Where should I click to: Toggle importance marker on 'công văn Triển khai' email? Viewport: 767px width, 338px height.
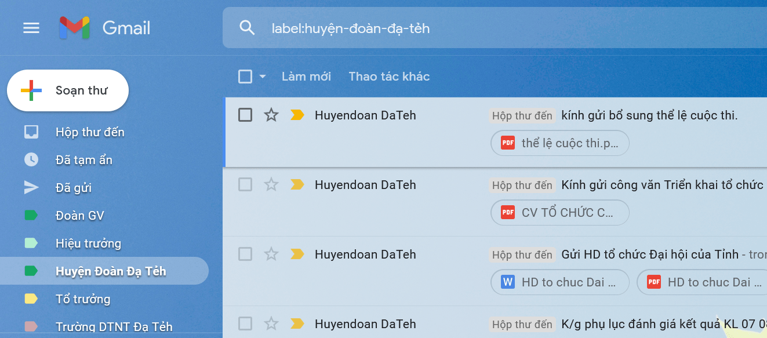tap(297, 184)
